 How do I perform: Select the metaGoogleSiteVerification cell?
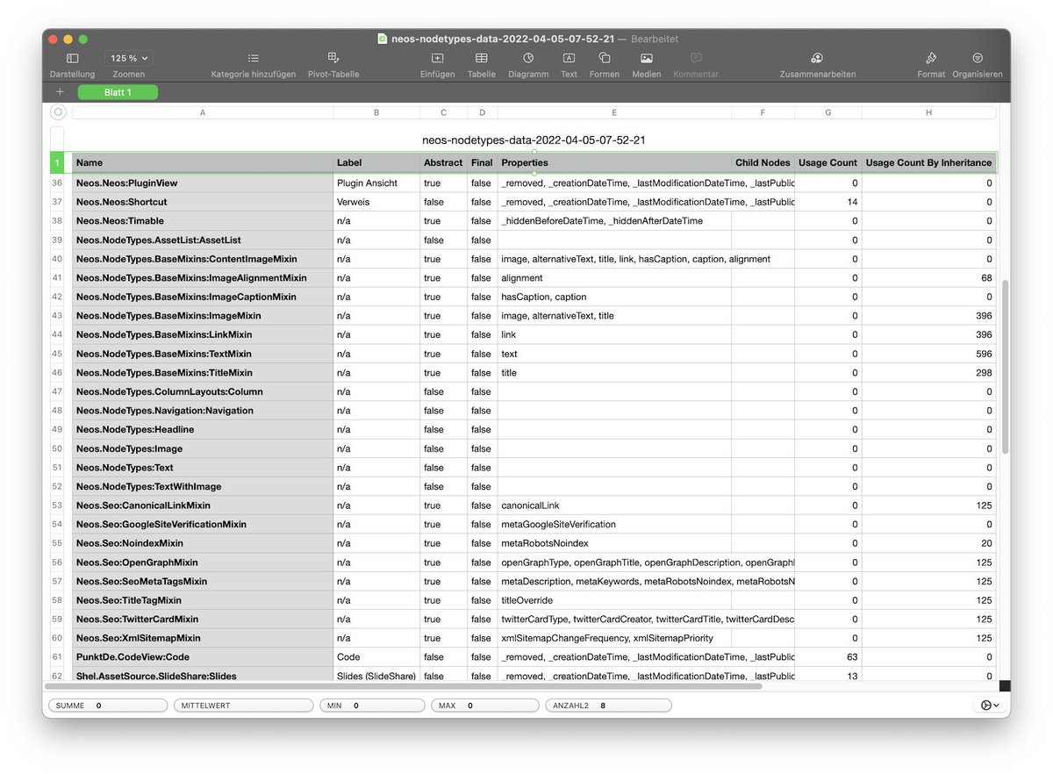614,524
